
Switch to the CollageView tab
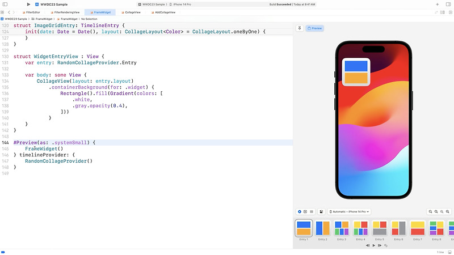pyautogui.click(x=131, y=12)
